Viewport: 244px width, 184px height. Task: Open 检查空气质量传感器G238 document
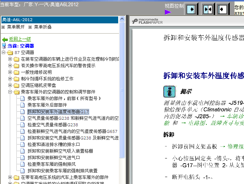pos(53,125)
